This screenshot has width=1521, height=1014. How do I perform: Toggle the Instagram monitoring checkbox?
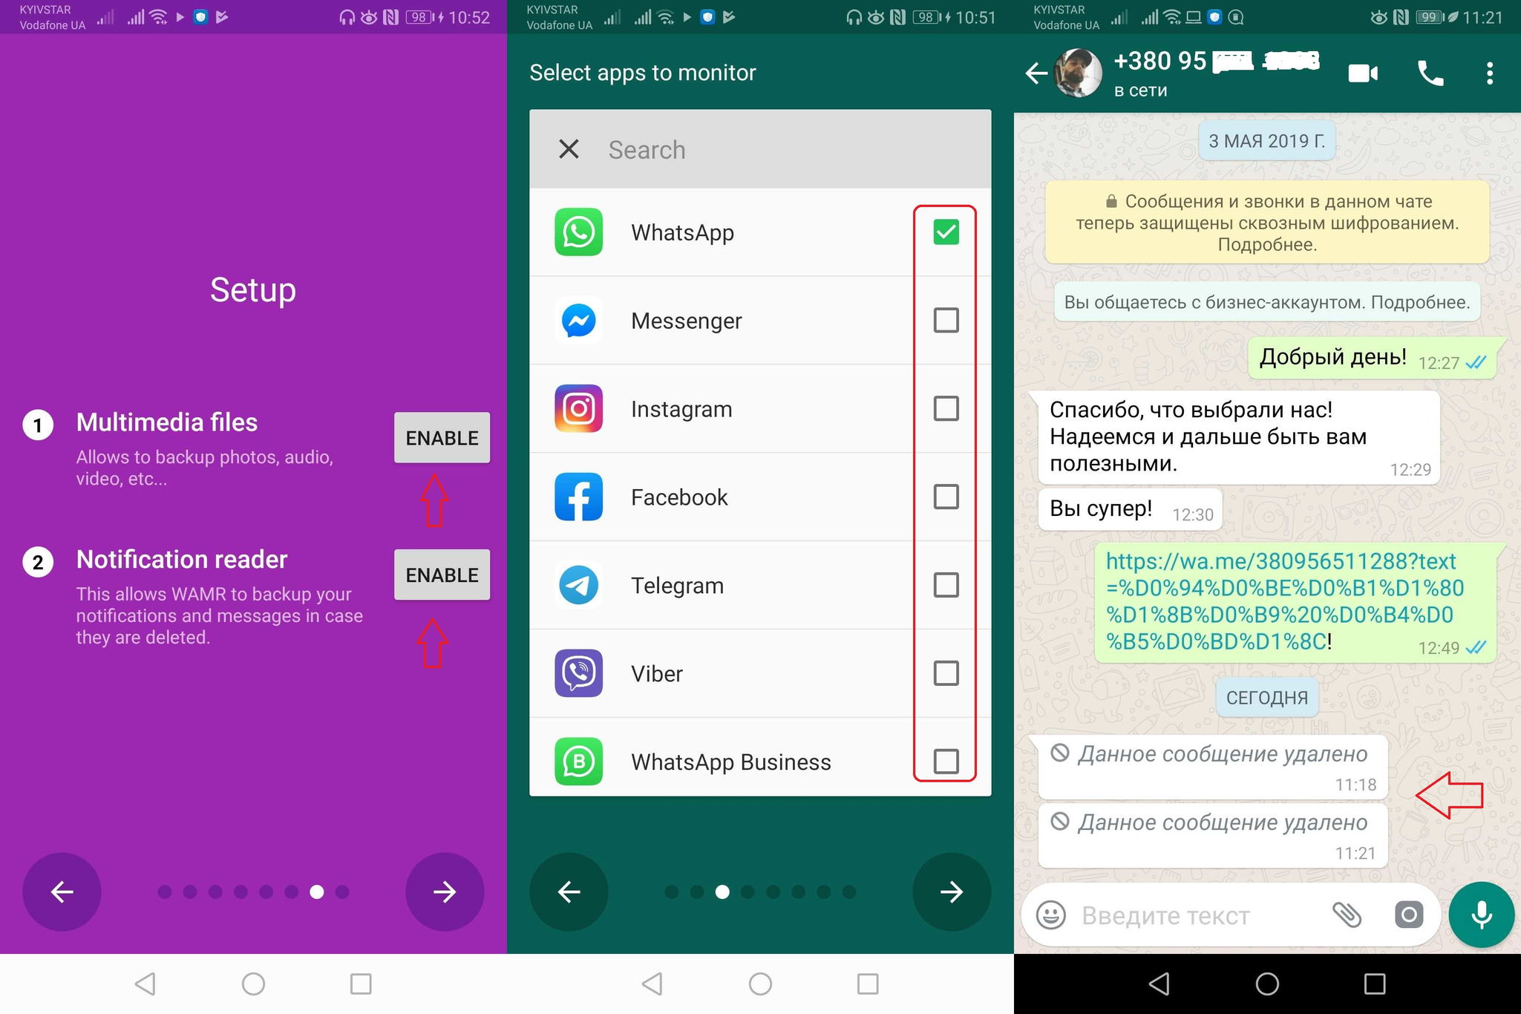coord(946,408)
